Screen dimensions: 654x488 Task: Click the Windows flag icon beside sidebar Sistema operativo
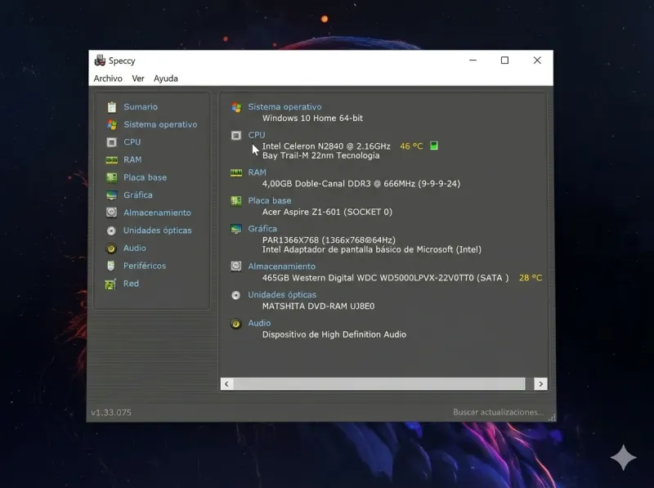[x=111, y=124]
